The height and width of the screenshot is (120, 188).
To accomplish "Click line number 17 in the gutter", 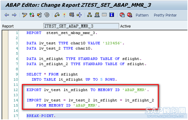I will click(x=16, y=116).
